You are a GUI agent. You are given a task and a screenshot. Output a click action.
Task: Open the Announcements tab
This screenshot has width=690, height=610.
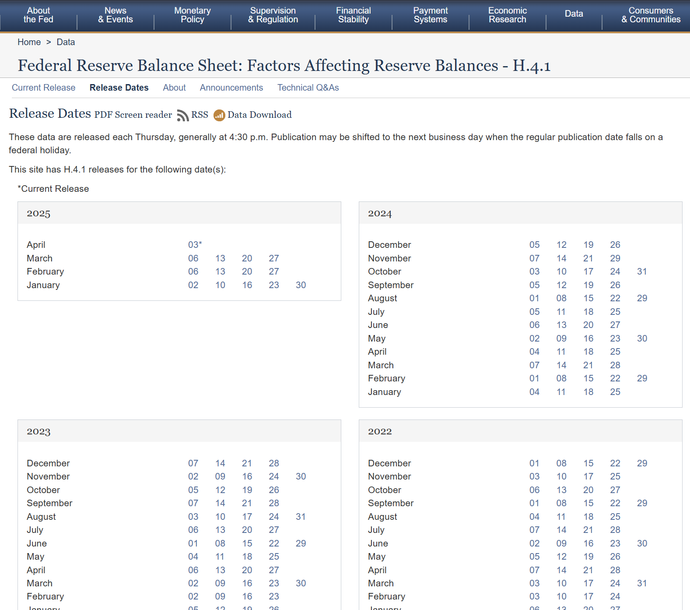pos(231,88)
